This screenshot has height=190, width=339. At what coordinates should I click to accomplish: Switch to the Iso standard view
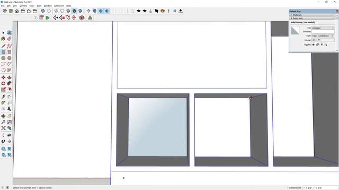click(x=5, y=11)
